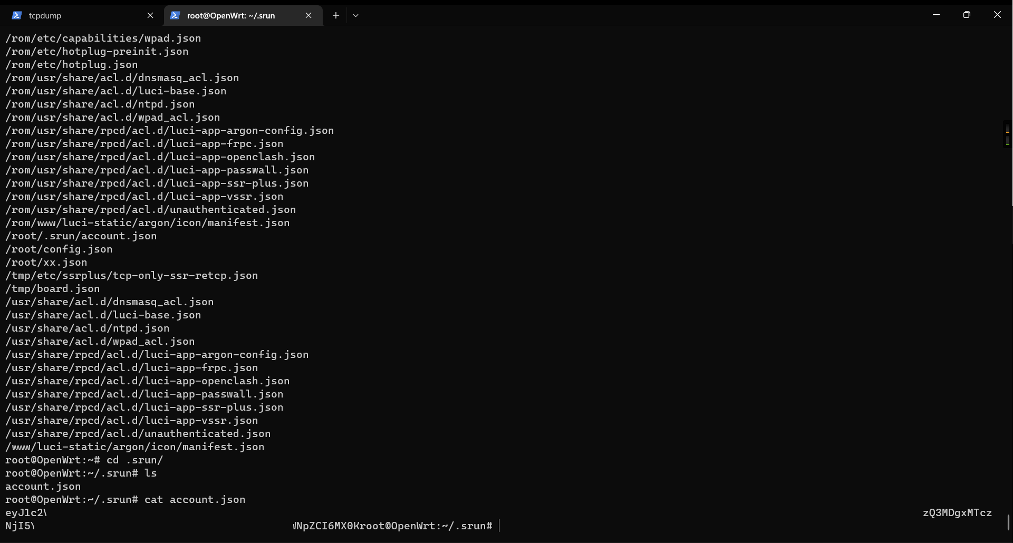1013x543 pixels.
Task: Click the ls command text in terminal
Action: [x=151, y=473]
